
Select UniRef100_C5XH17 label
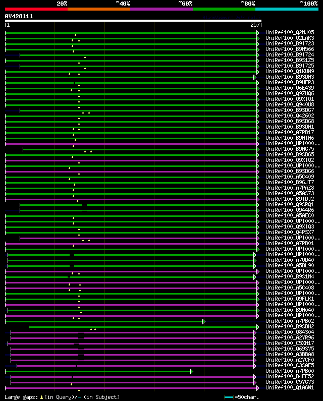[x=290, y=343]
